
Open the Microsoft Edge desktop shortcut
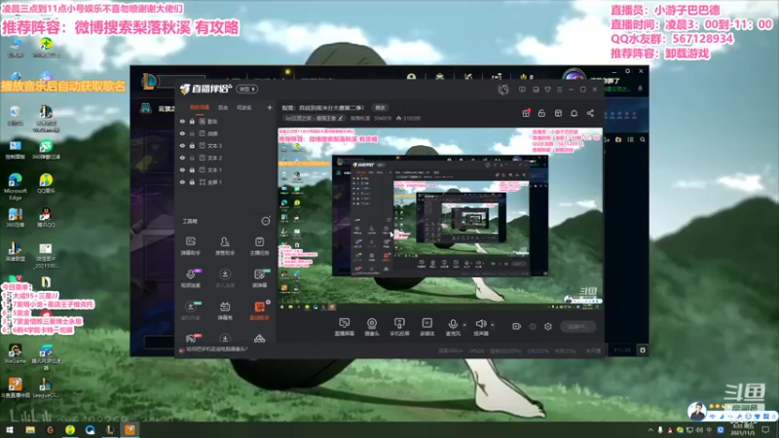(15, 187)
